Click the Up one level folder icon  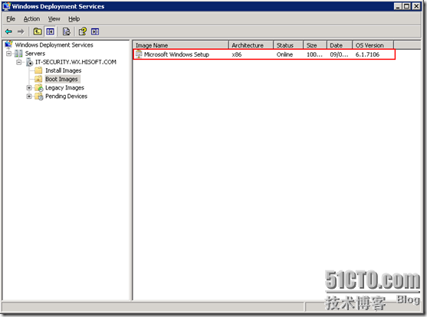[x=38, y=31]
